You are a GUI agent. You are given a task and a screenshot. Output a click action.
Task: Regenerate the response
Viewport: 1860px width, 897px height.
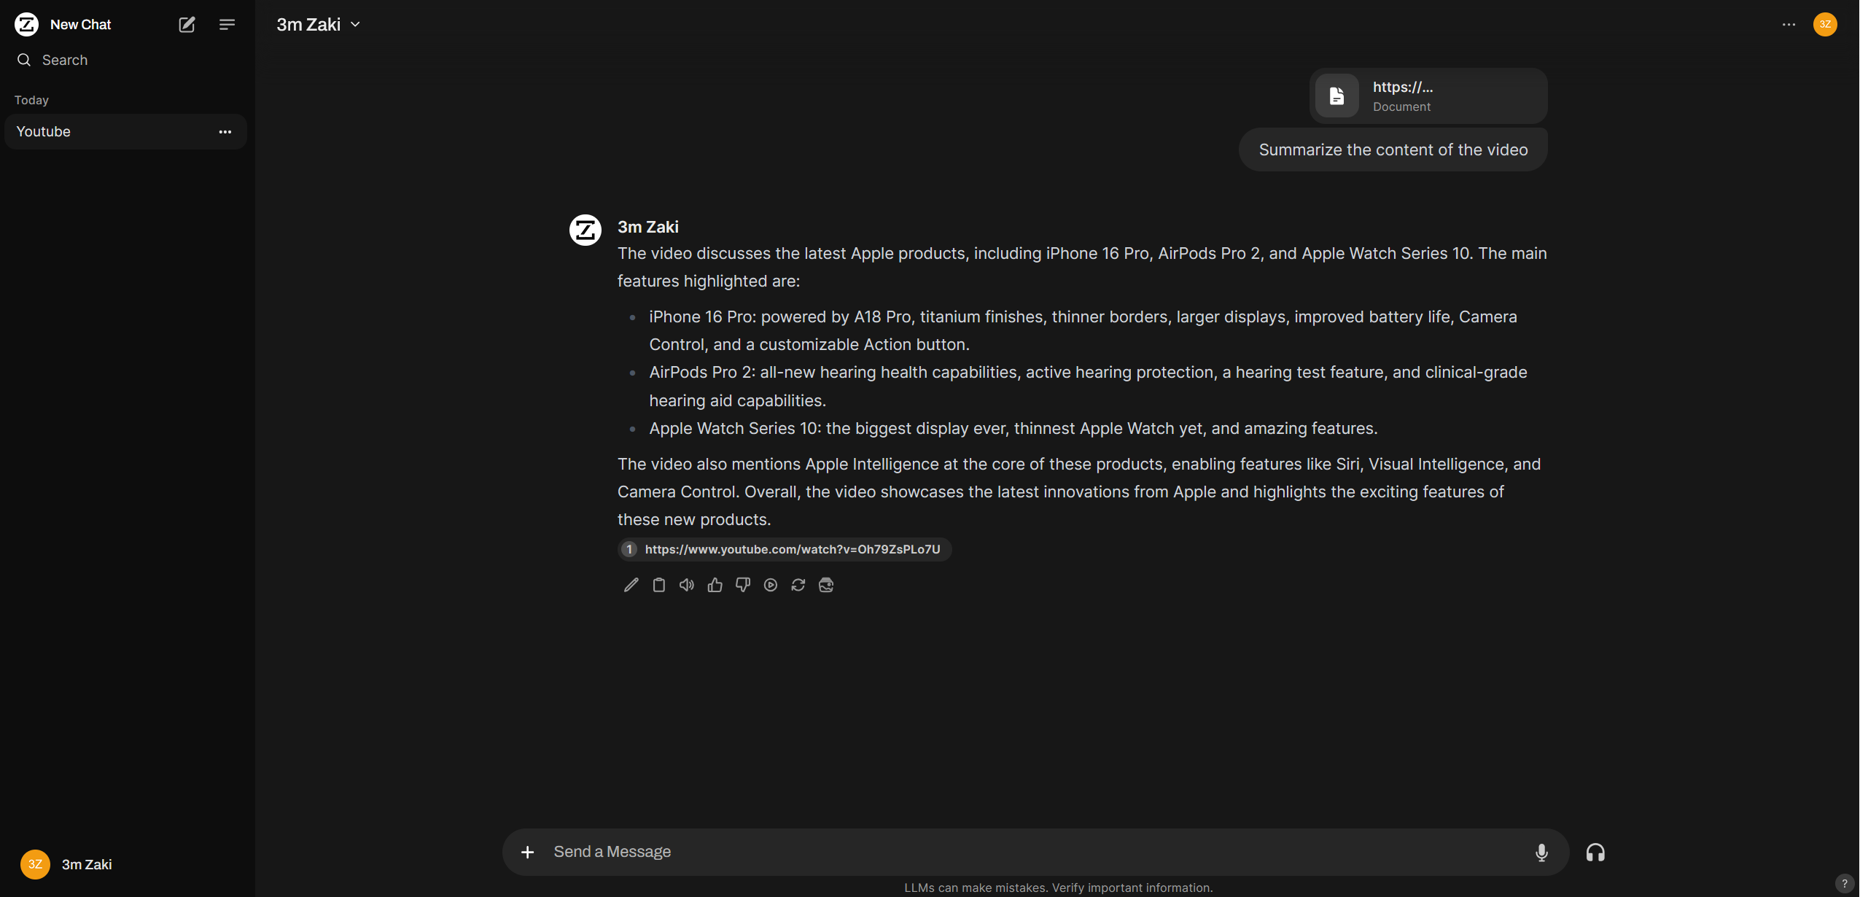tap(798, 585)
